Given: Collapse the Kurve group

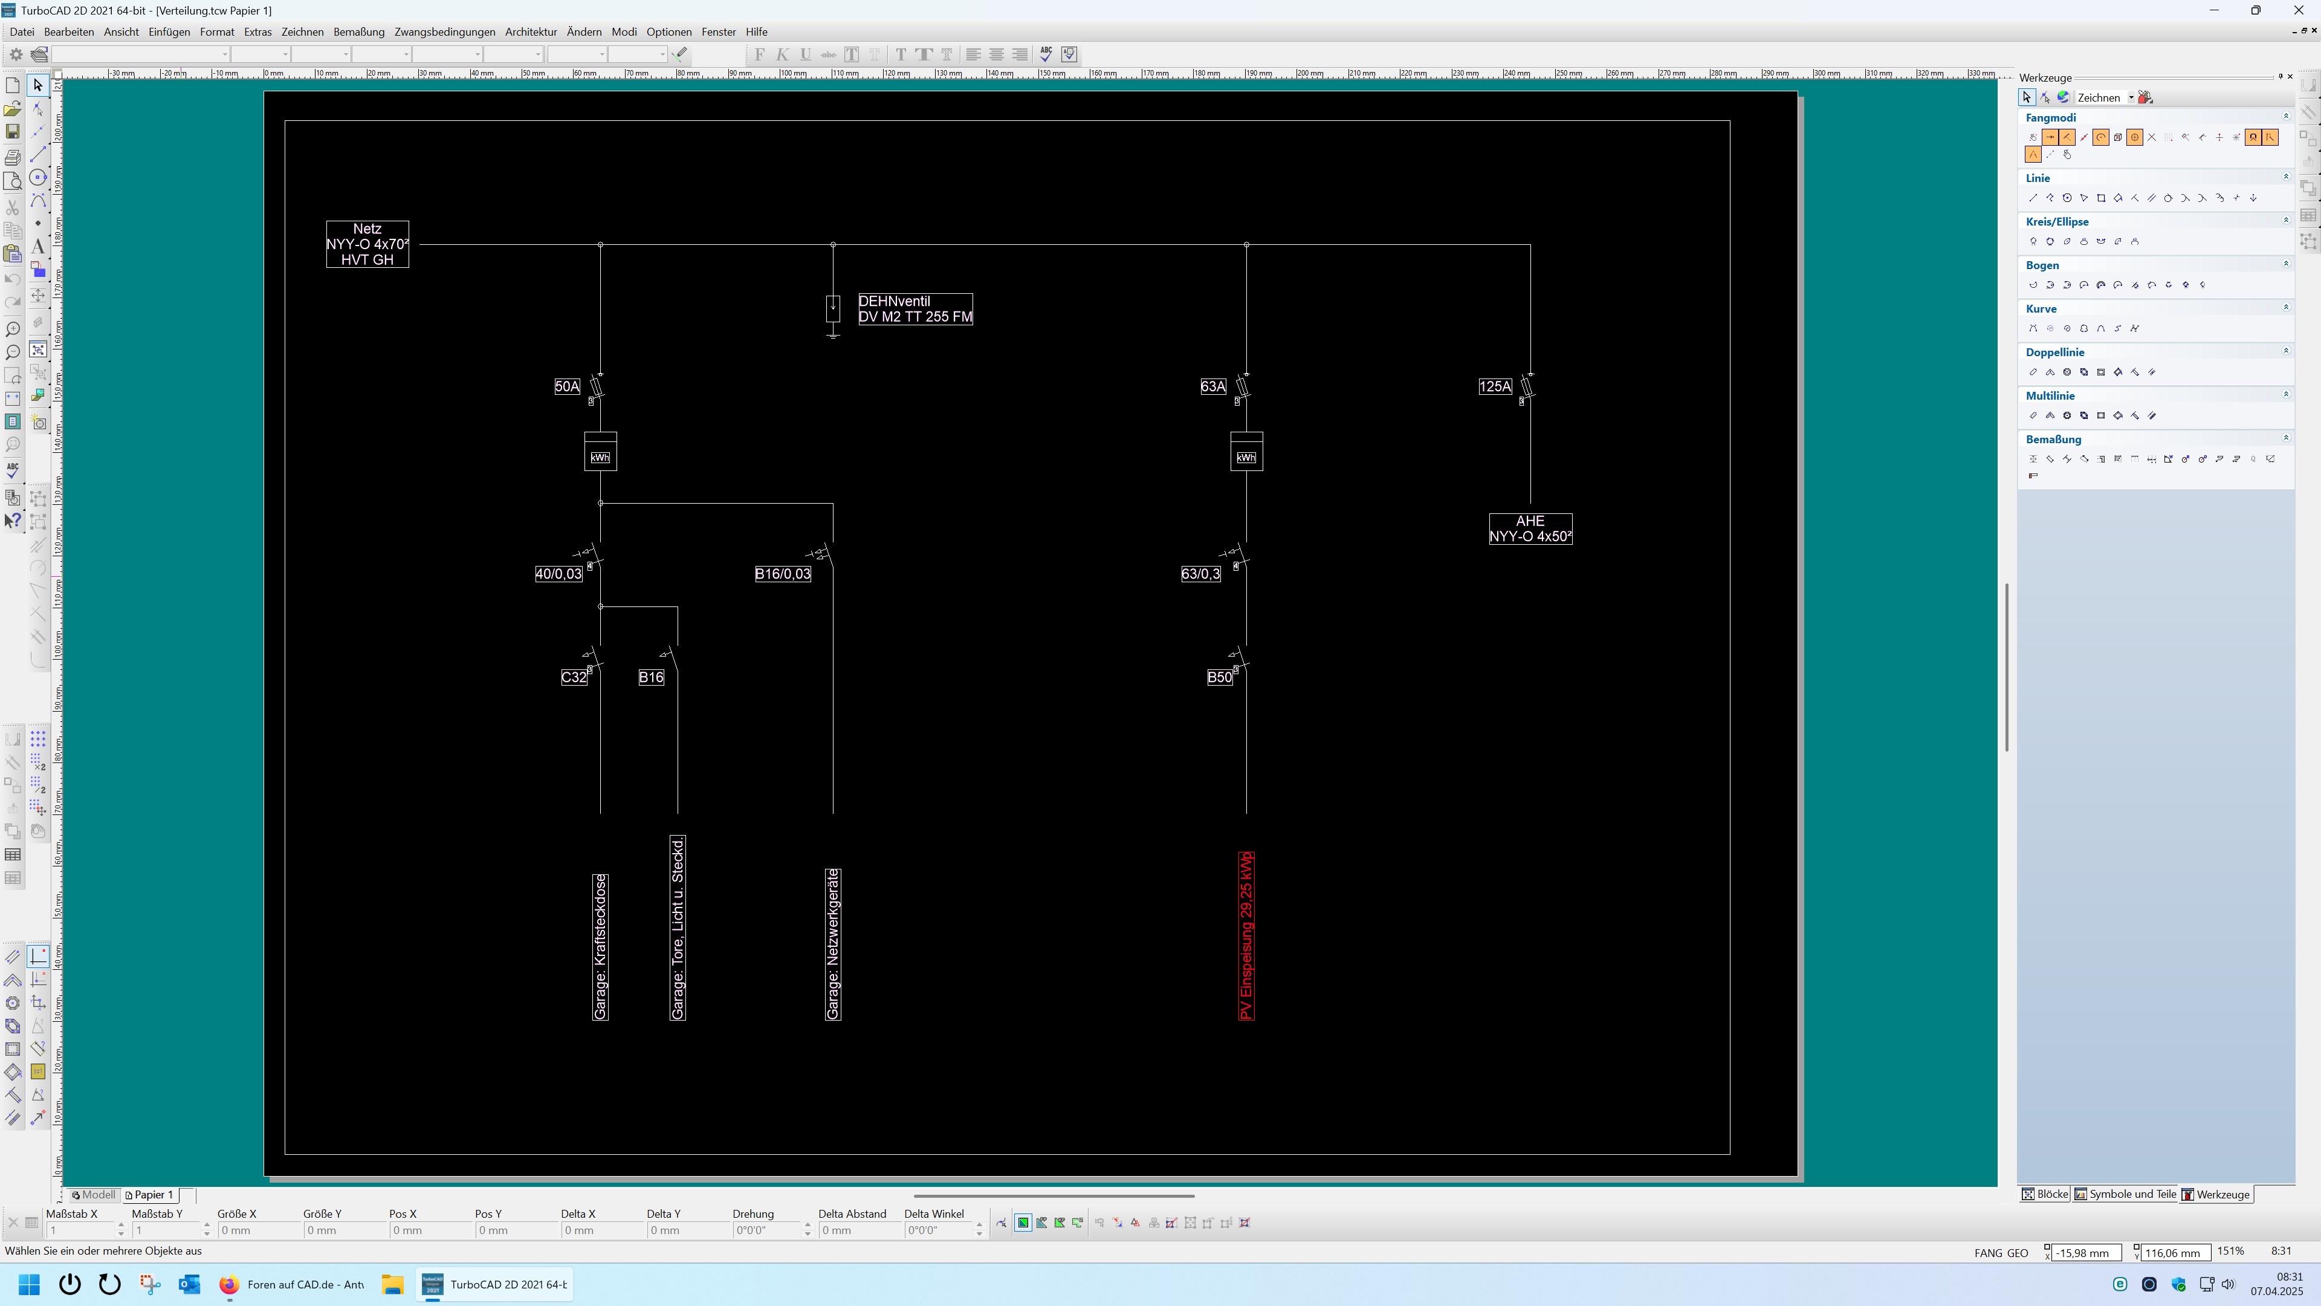Looking at the screenshot, I should [2286, 307].
